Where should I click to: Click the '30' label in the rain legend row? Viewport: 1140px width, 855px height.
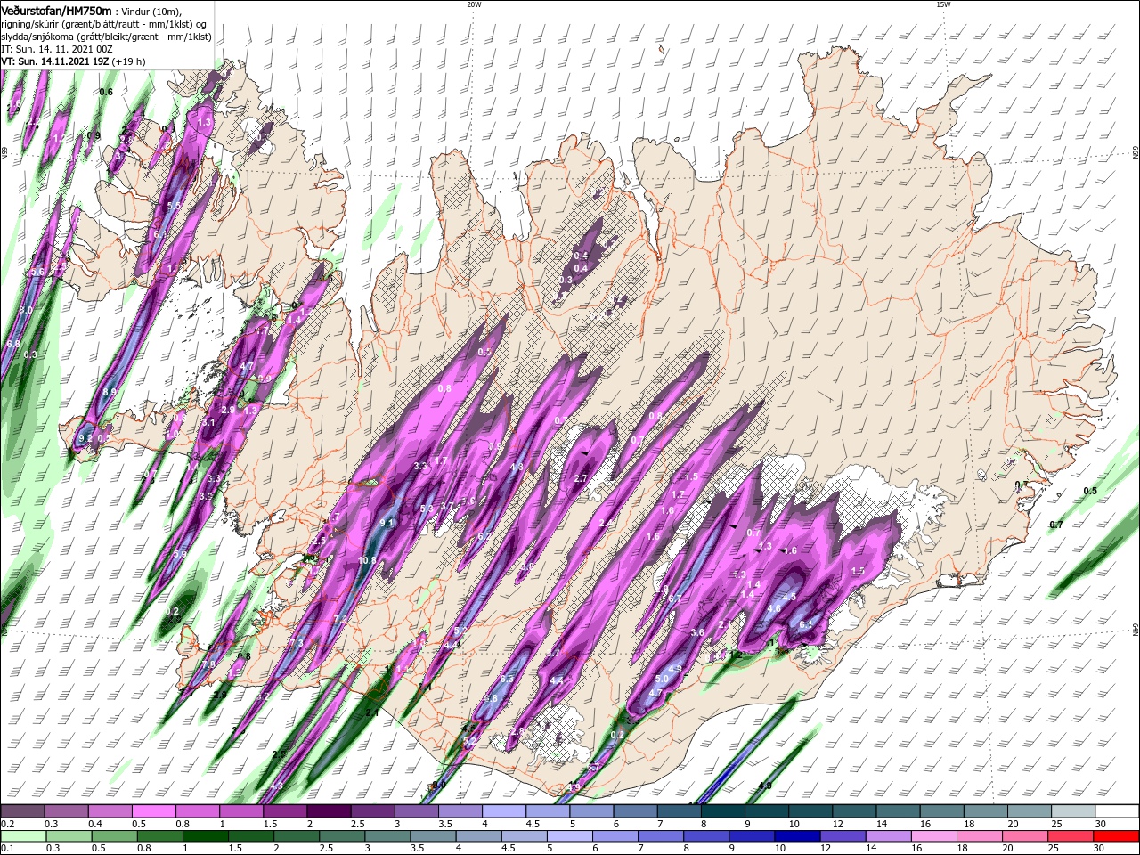(1101, 849)
